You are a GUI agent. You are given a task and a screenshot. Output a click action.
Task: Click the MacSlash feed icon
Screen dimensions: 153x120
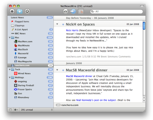pyautogui.click(x=16, y=50)
